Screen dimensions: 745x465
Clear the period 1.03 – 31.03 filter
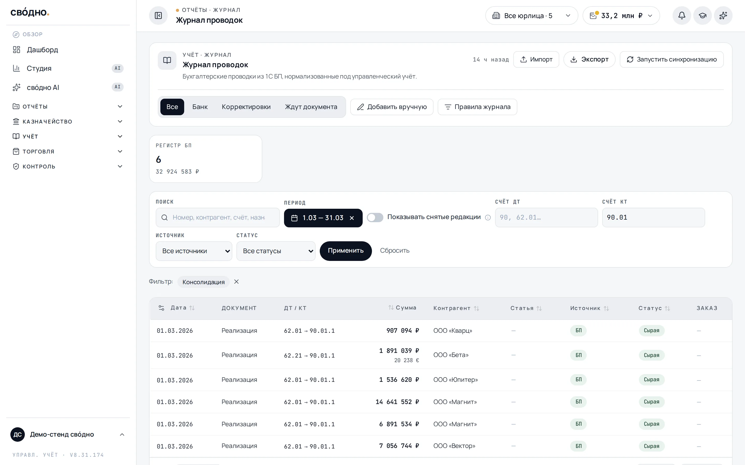click(x=352, y=218)
